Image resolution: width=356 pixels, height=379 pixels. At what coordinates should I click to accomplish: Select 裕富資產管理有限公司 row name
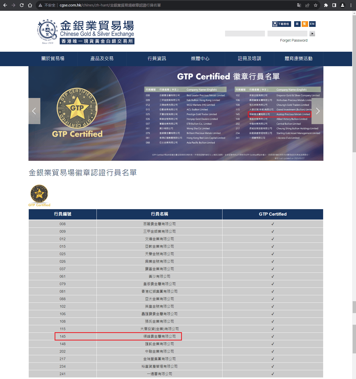[x=159, y=366]
